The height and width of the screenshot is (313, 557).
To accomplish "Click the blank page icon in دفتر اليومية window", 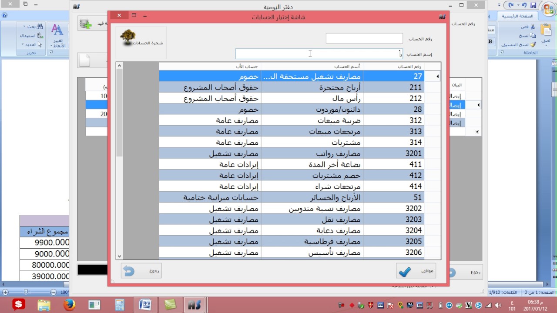I will [84, 61].
